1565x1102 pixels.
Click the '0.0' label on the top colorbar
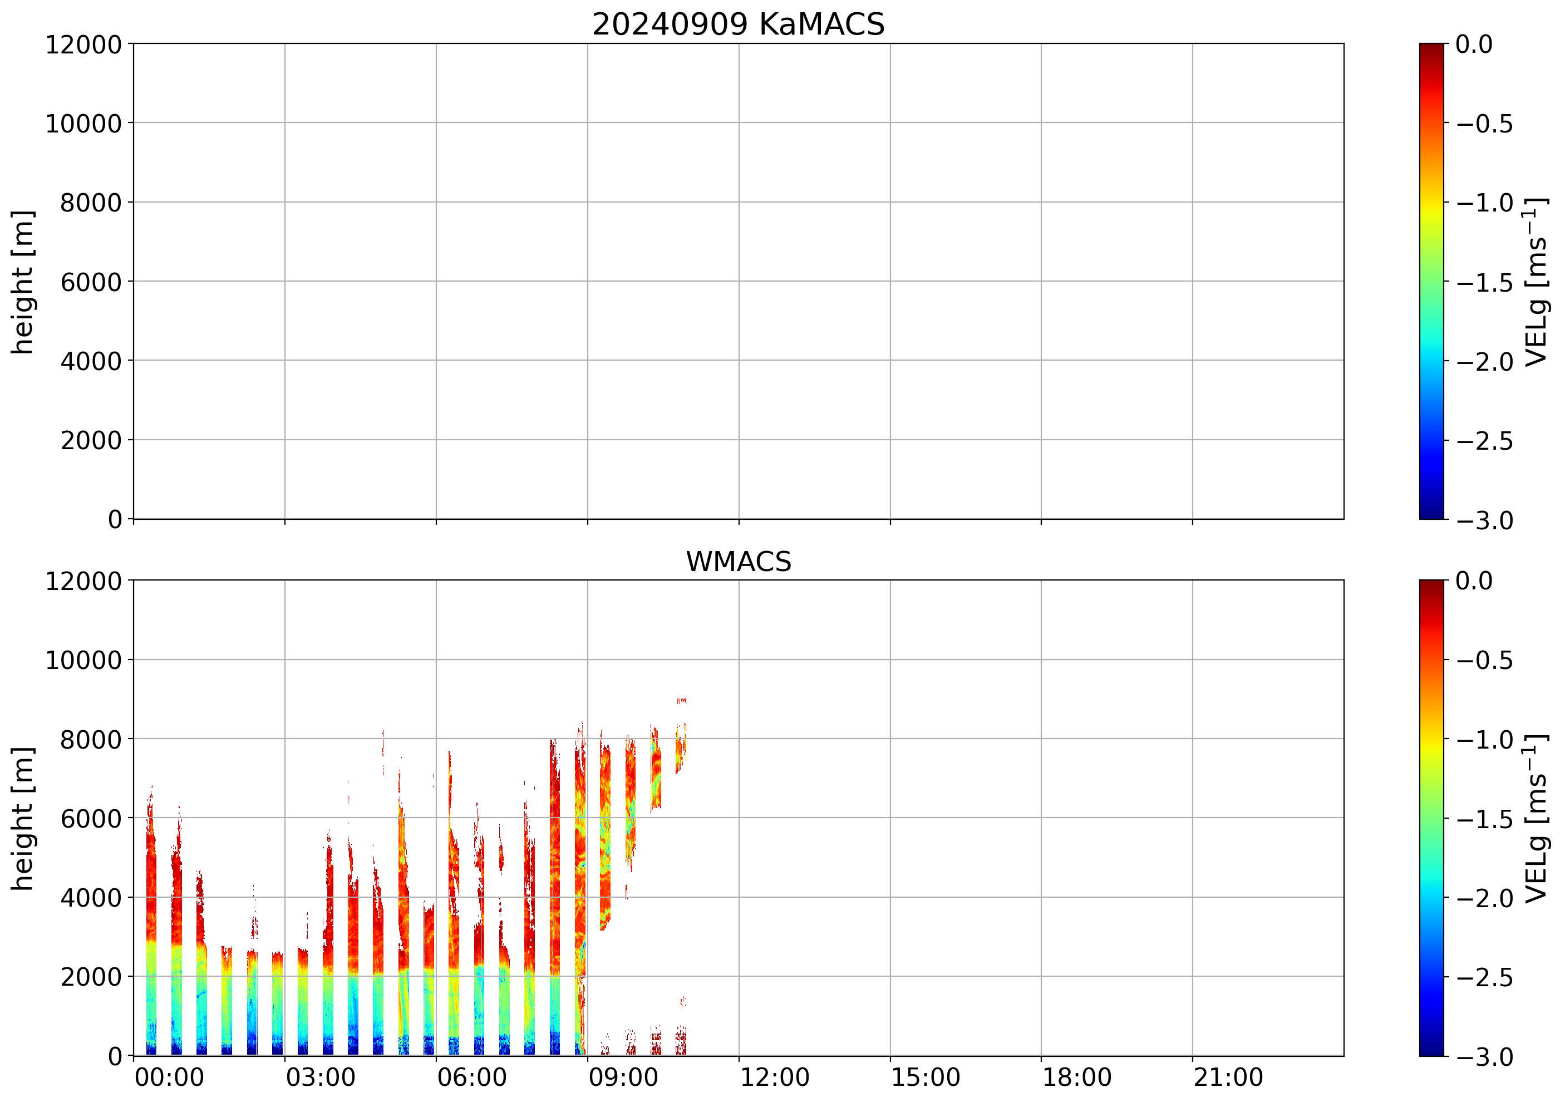(1474, 45)
